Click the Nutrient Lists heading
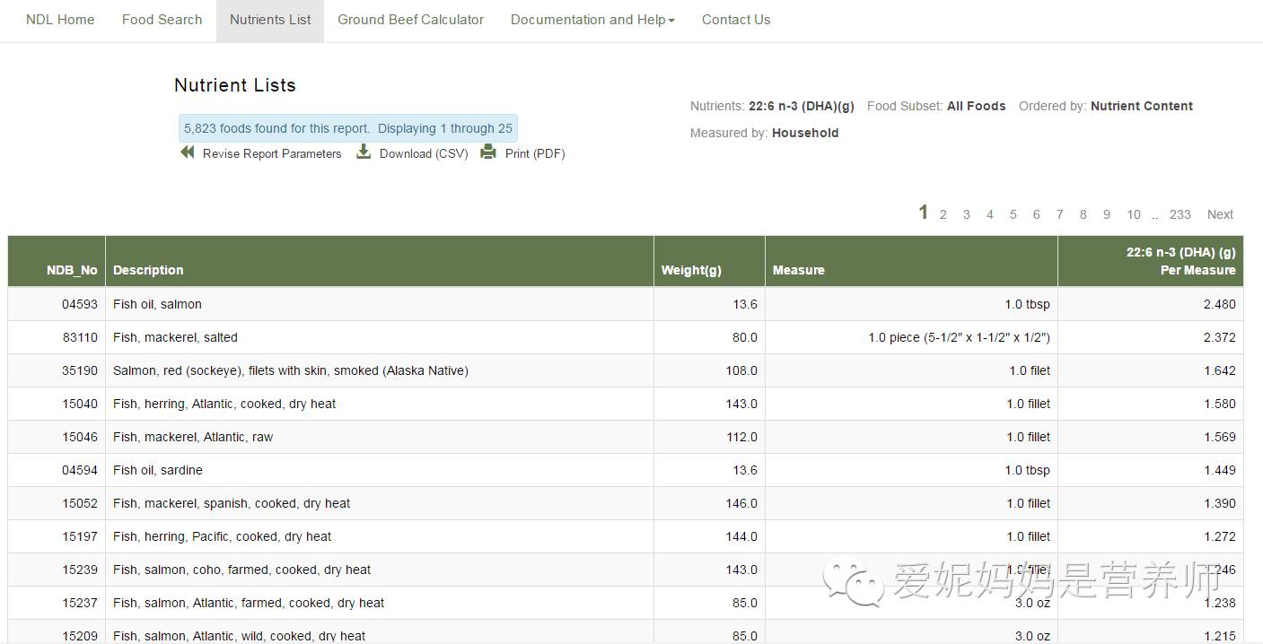This screenshot has height=644, width=1263. click(235, 85)
